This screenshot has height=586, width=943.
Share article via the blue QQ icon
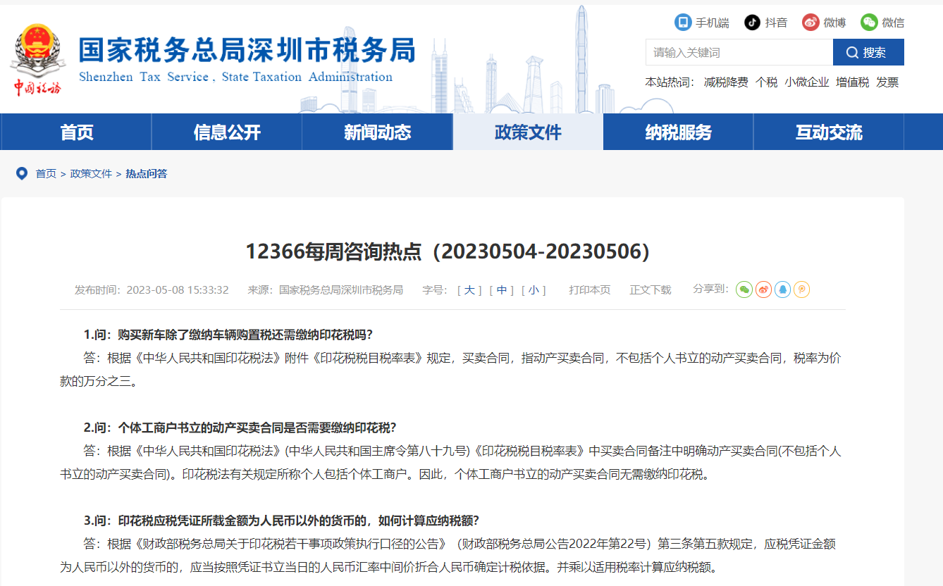(x=782, y=289)
